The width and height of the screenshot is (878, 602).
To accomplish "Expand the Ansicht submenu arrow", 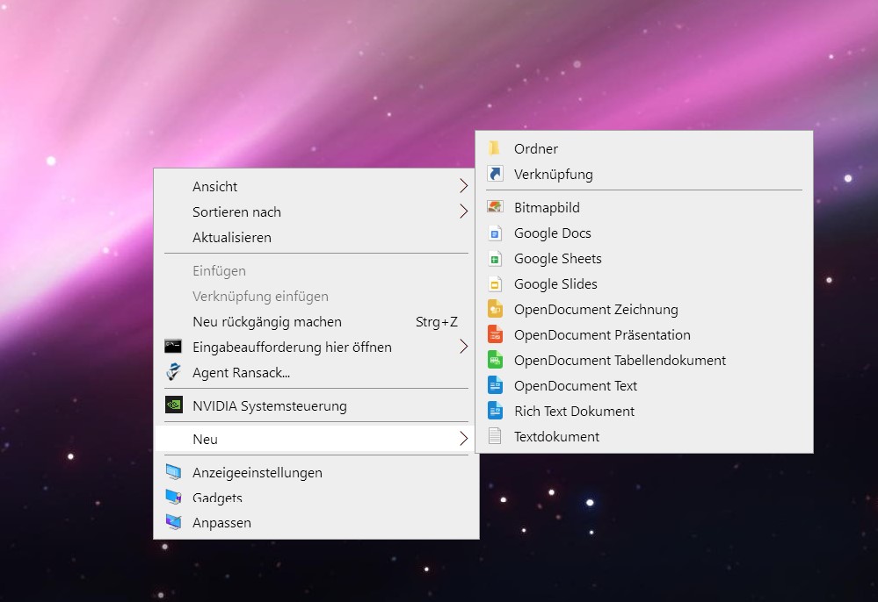I will point(464,186).
